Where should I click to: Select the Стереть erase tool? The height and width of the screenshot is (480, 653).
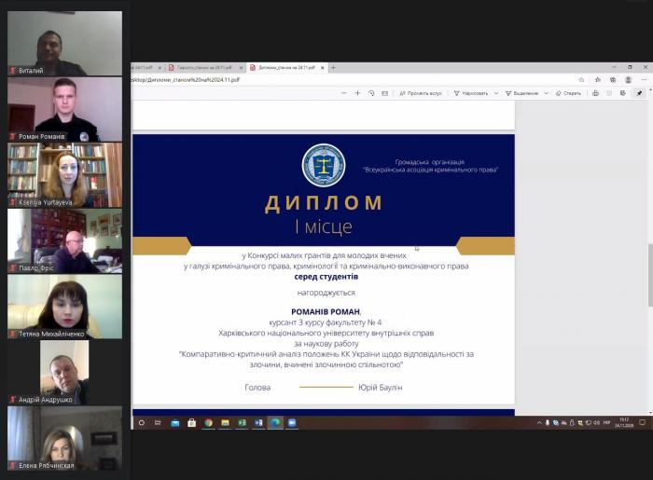568,93
